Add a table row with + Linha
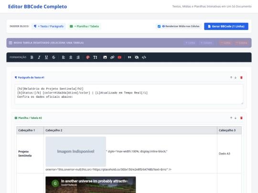 click(x=190, y=43)
